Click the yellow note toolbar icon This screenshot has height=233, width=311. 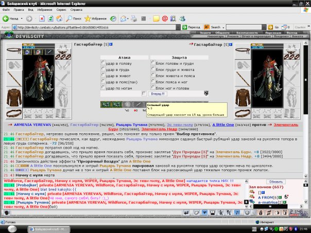156,19
